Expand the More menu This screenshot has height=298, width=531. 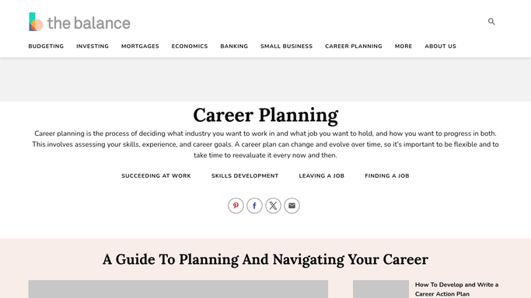click(403, 47)
